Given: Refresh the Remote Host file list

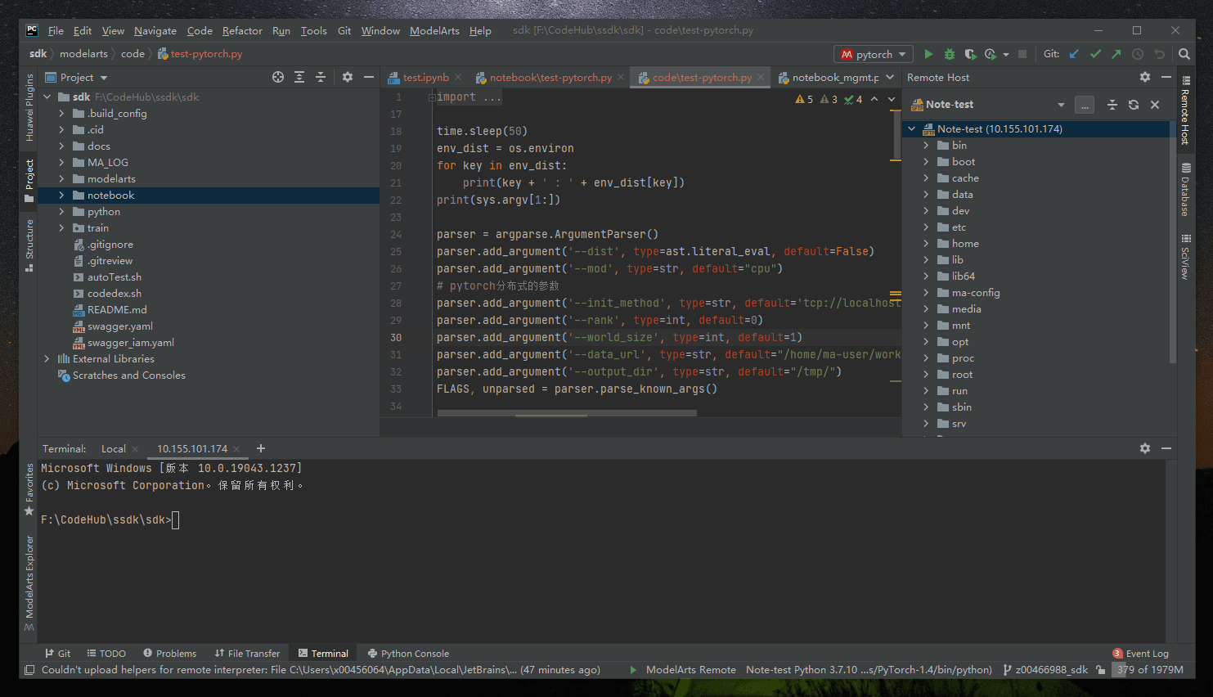Looking at the screenshot, I should pyautogui.click(x=1133, y=105).
